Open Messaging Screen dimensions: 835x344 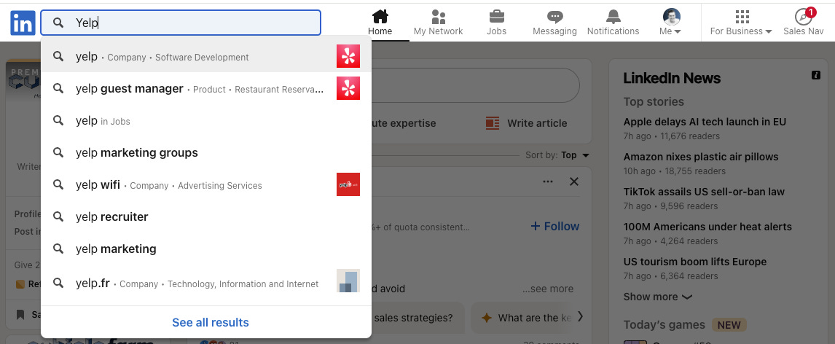click(x=555, y=23)
